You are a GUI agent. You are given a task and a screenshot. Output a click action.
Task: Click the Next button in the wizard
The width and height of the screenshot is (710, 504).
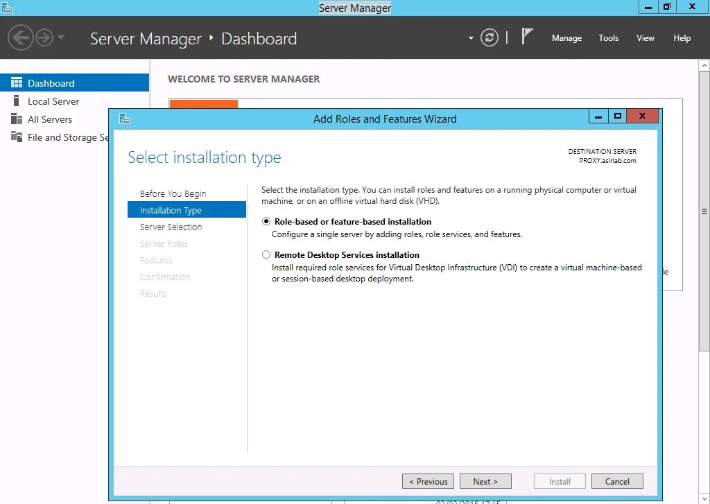[x=485, y=481]
